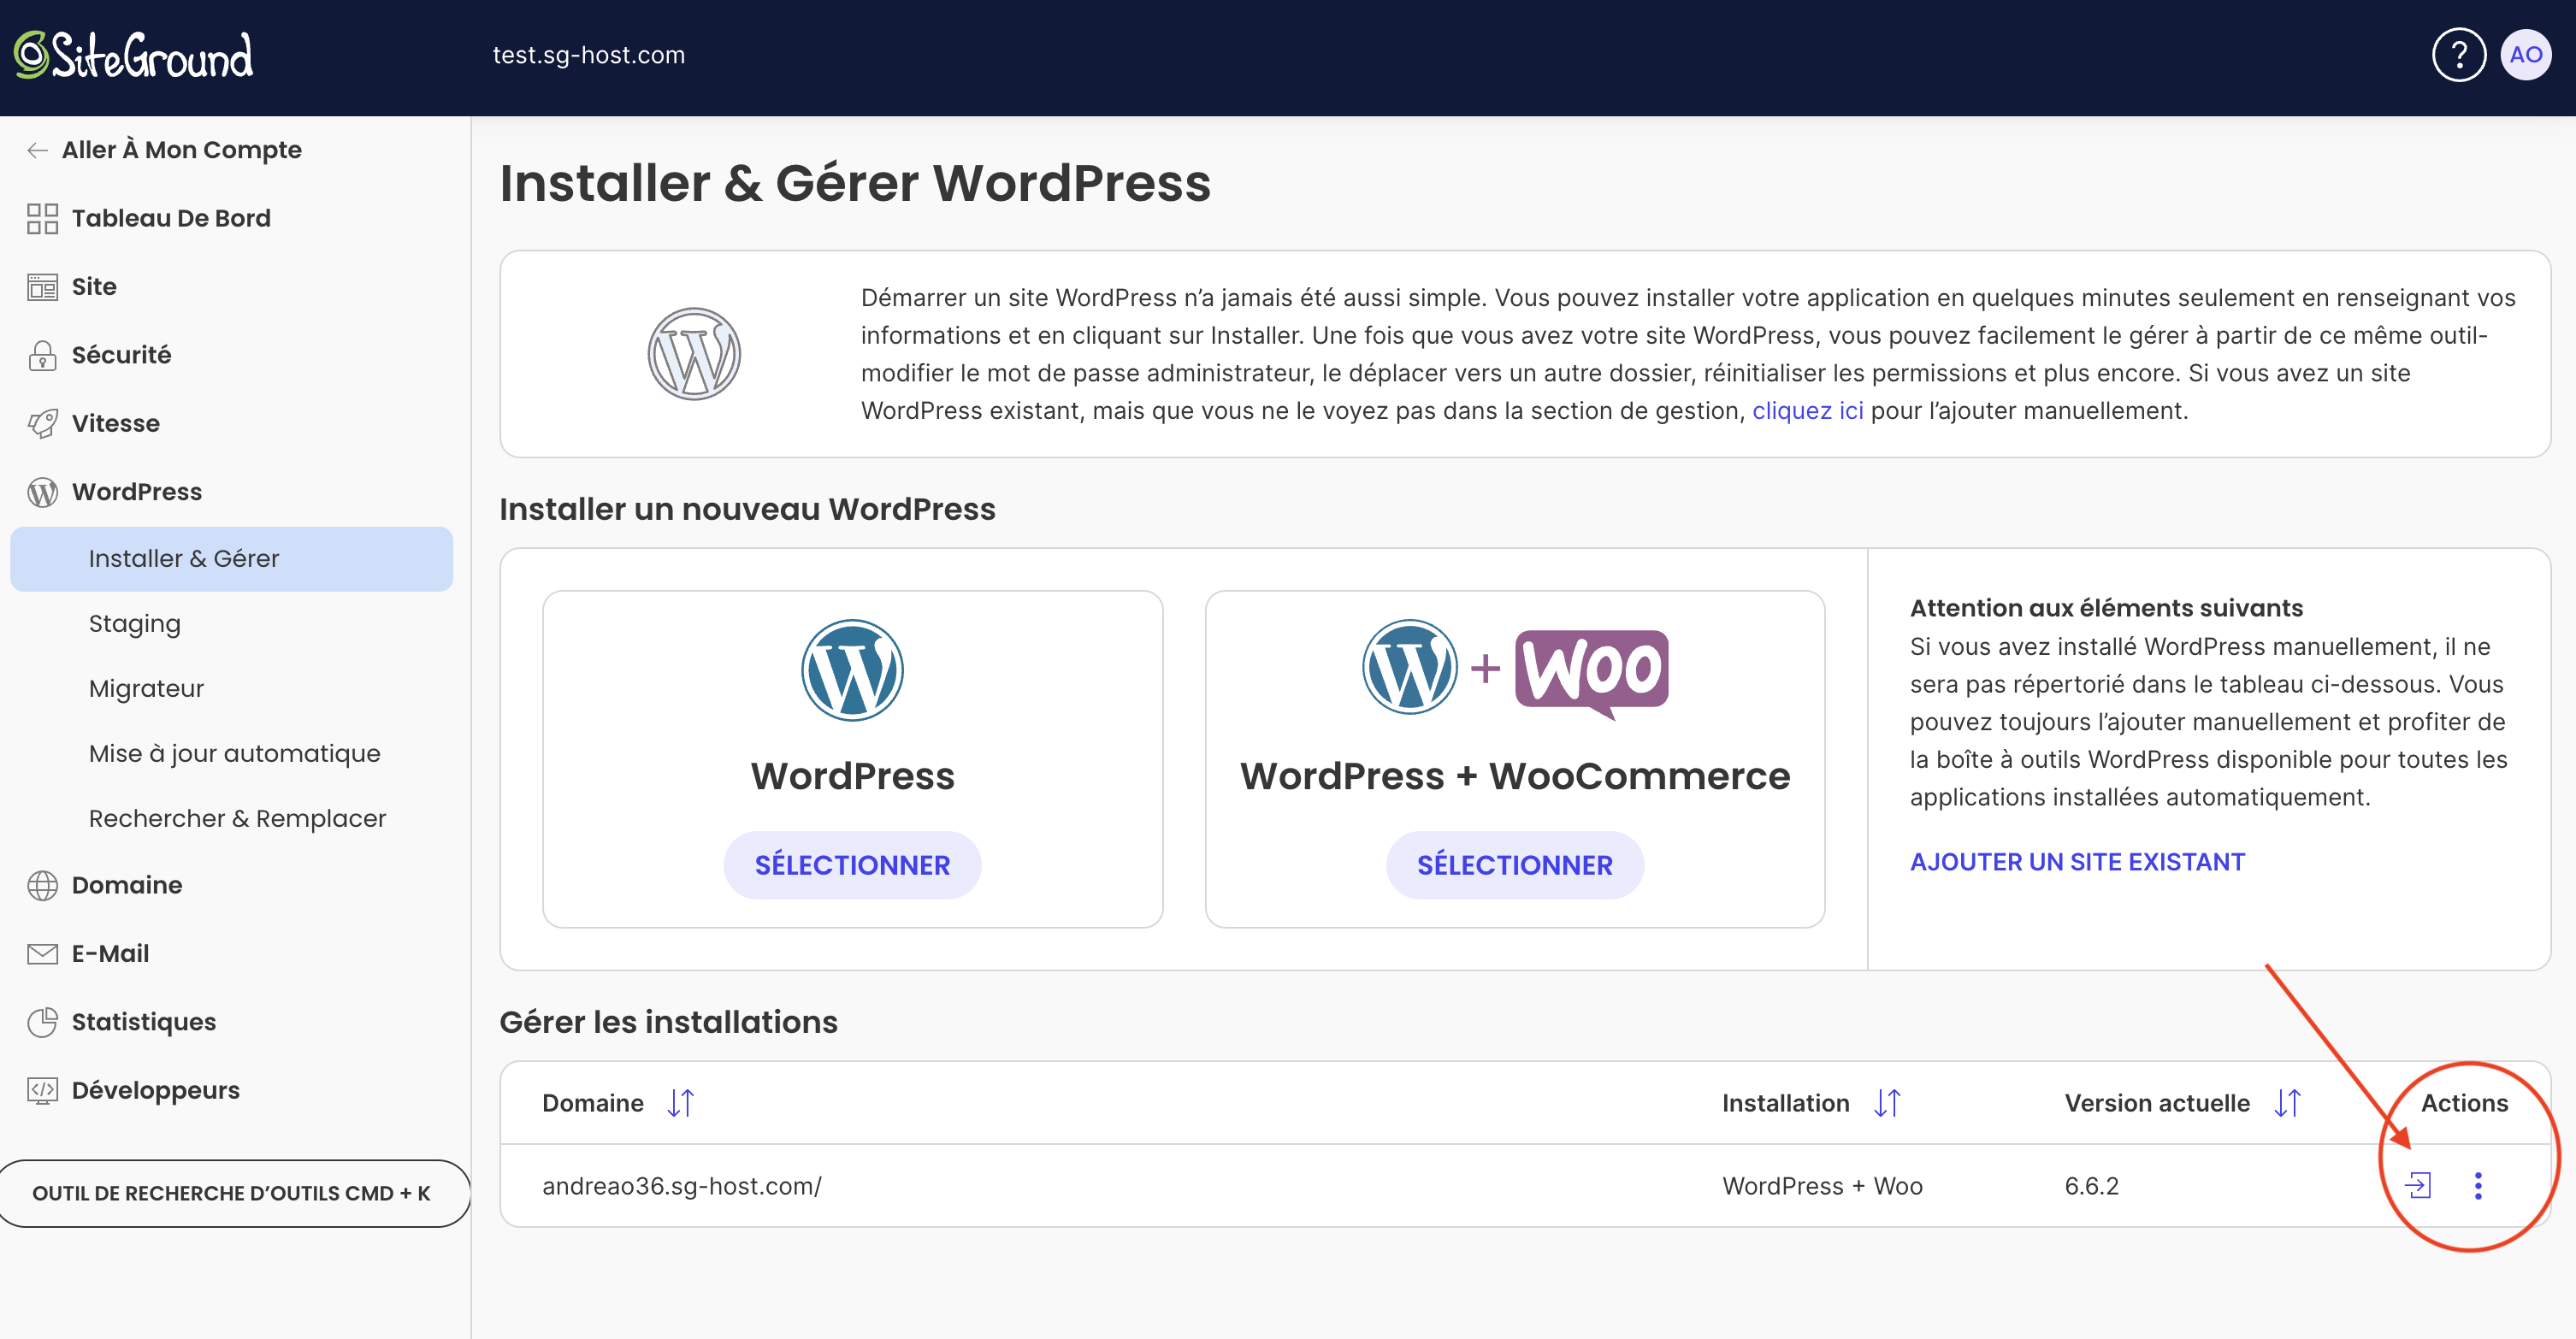
Task: Open the AO user avatar menu
Action: (x=2525, y=55)
